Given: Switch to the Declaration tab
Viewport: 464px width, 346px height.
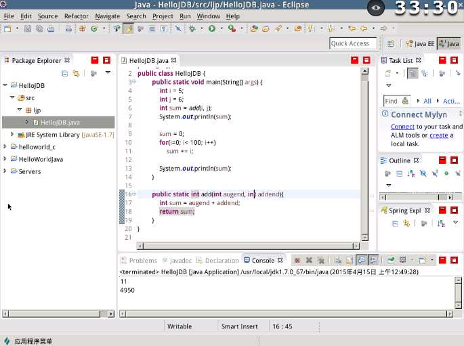Looking at the screenshot, I should point(218,260).
